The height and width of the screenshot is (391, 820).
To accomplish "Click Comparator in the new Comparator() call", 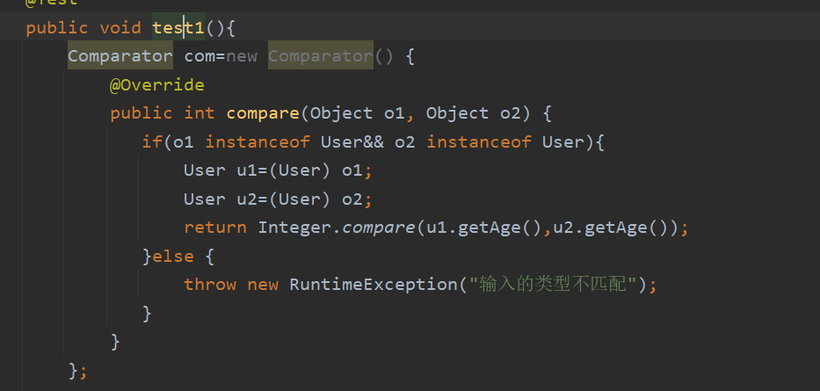I will click(x=321, y=56).
